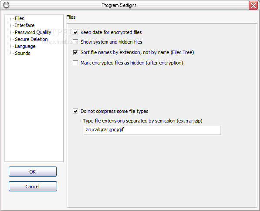This screenshot has height=211, width=260.
Task: Close the Program Settings window
Action: [x=253, y=5]
